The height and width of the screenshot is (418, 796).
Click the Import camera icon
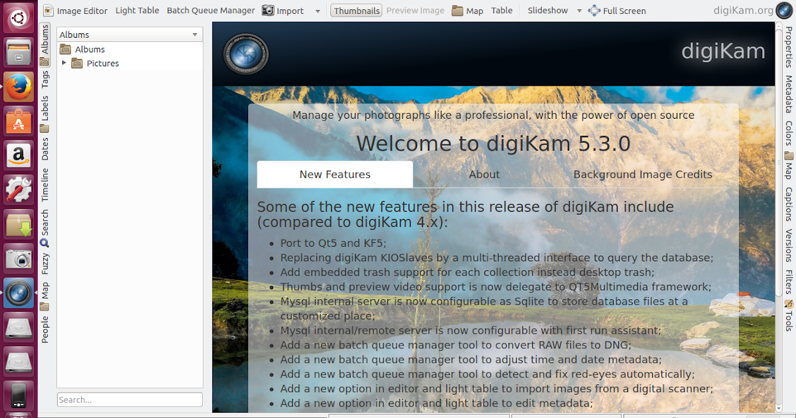tap(268, 11)
